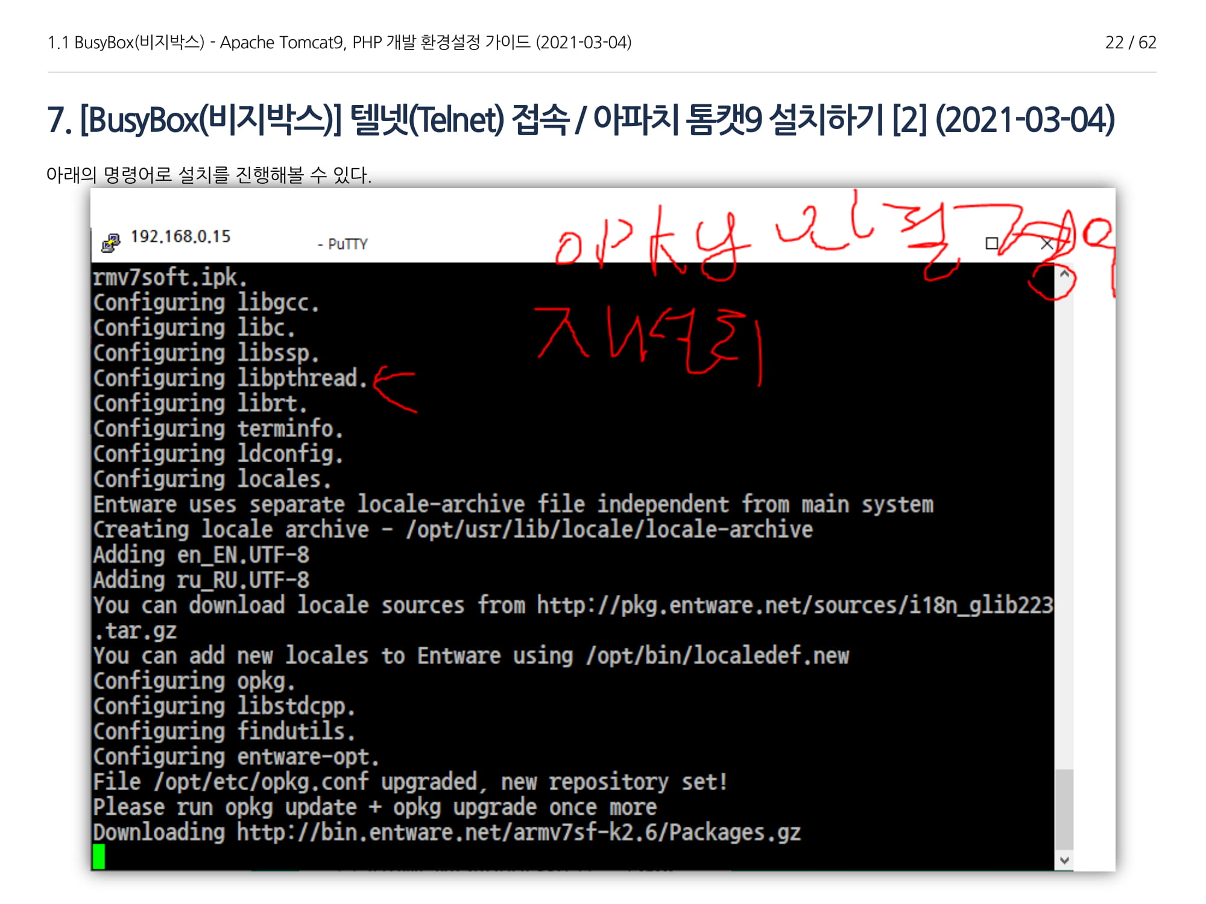
Task: Click the 'opkg update + opkg upgrade' line
Action: tap(374, 807)
